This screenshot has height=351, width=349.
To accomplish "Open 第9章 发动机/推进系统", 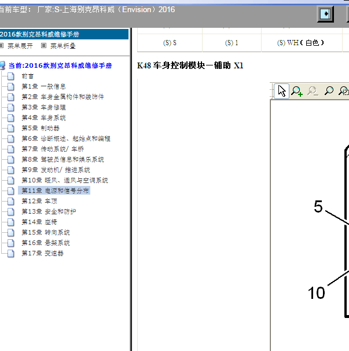I will tap(56, 170).
